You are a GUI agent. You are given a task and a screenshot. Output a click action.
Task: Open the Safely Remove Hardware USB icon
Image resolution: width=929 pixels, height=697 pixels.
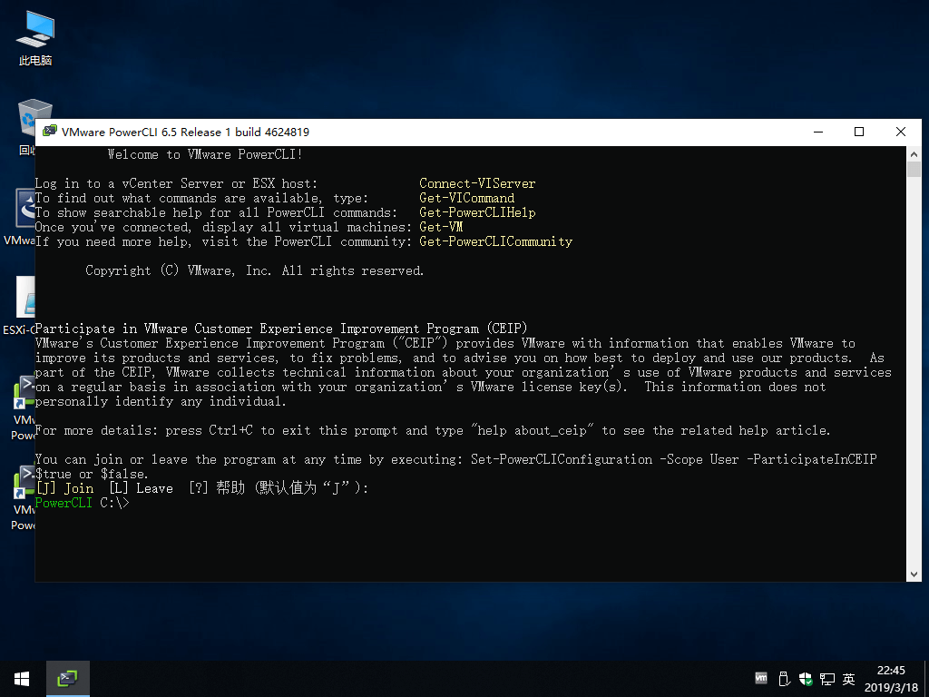coord(783,679)
